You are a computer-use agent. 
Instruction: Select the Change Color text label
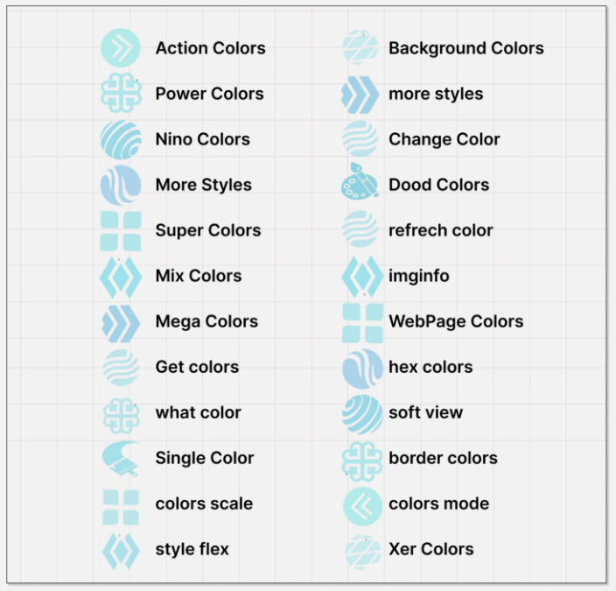pos(444,139)
